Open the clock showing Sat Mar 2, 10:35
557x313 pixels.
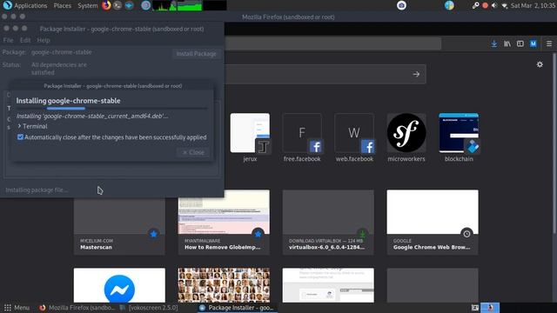click(x=533, y=5)
